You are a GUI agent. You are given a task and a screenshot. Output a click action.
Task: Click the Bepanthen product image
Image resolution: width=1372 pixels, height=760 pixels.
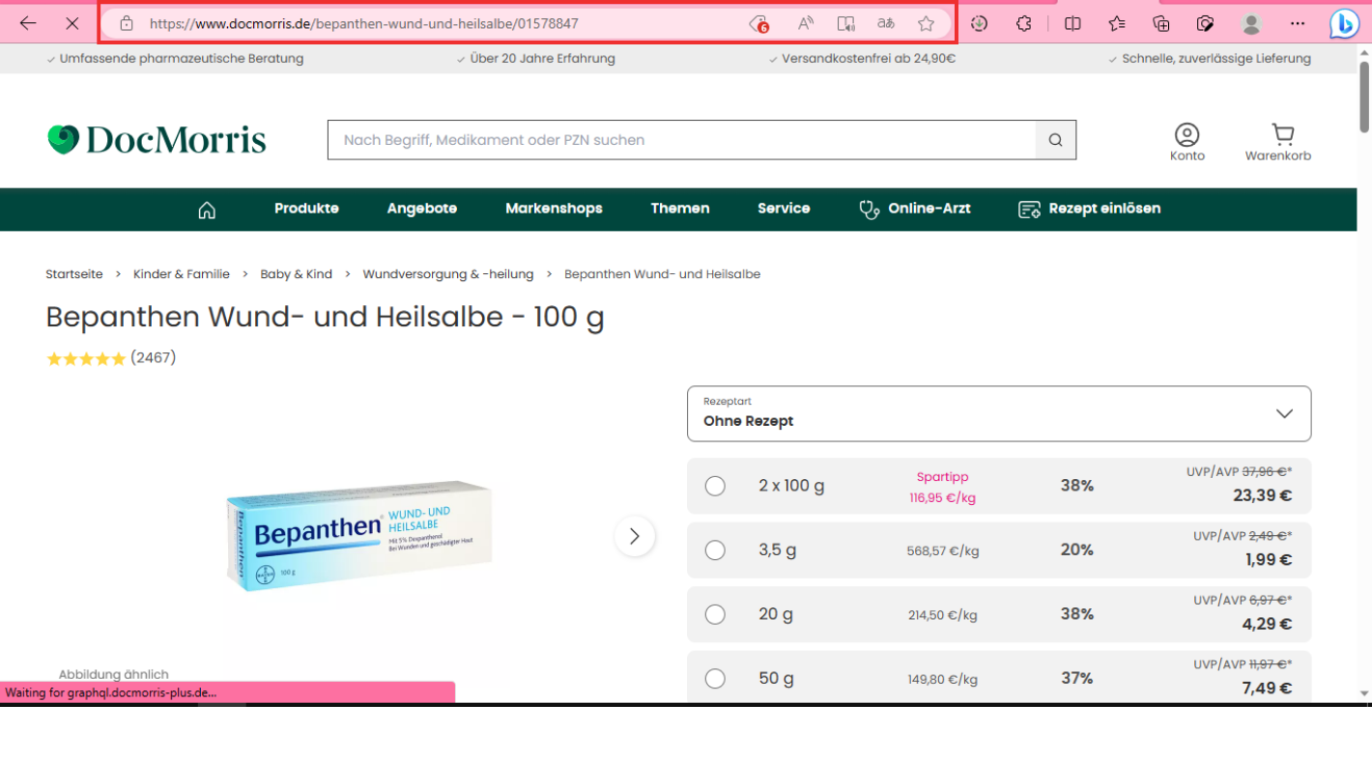click(x=359, y=535)
